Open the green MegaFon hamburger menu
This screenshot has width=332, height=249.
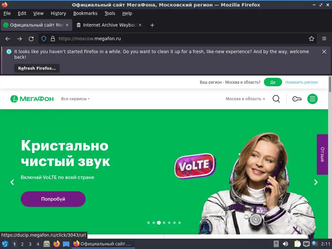tap(313, 99)
